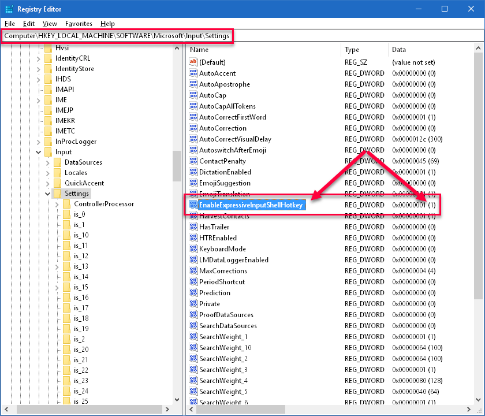Screen dimensions: 485x416
Task: Select the QuickAccent key
Action: (84, 183)
